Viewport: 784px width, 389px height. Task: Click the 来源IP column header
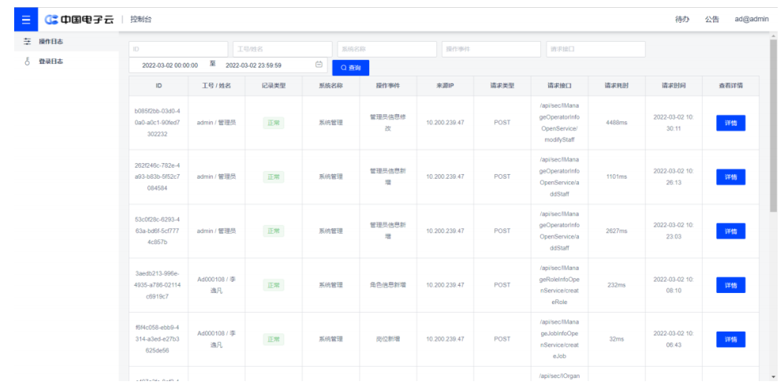coord(445,86)
